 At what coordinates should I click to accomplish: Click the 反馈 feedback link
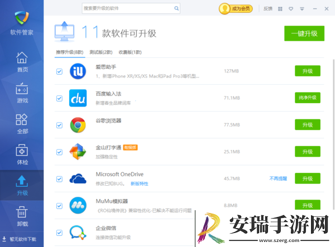[x=267, y=9]
